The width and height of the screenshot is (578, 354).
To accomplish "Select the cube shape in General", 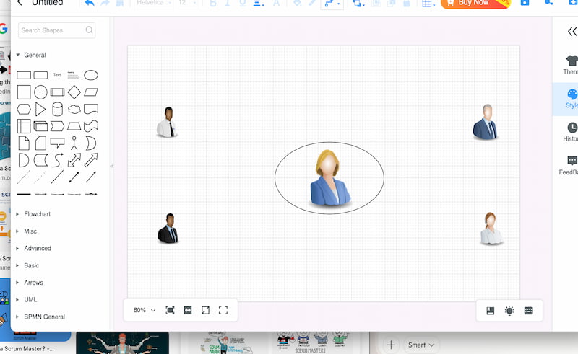I will (40, 126).
